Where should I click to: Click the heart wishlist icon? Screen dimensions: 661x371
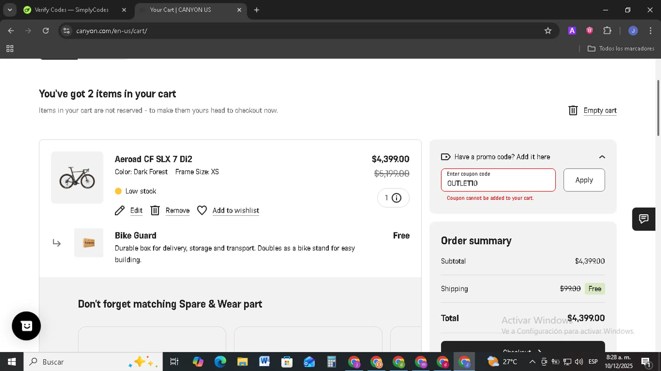202,210
